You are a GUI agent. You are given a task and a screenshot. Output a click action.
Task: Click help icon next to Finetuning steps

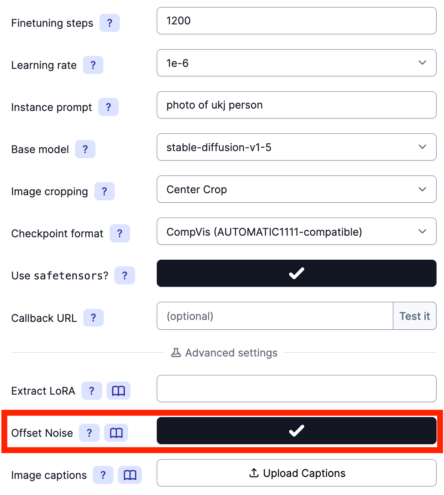pyautogui.click(x=109, y=23)
